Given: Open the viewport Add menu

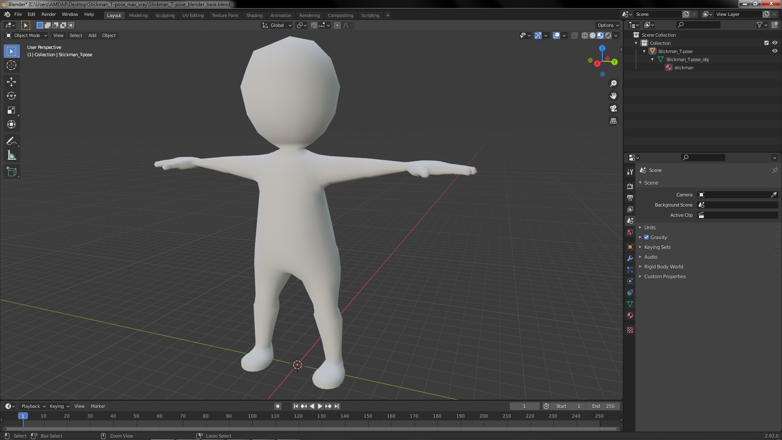Looking at the screenshot, I should (92, 35).
